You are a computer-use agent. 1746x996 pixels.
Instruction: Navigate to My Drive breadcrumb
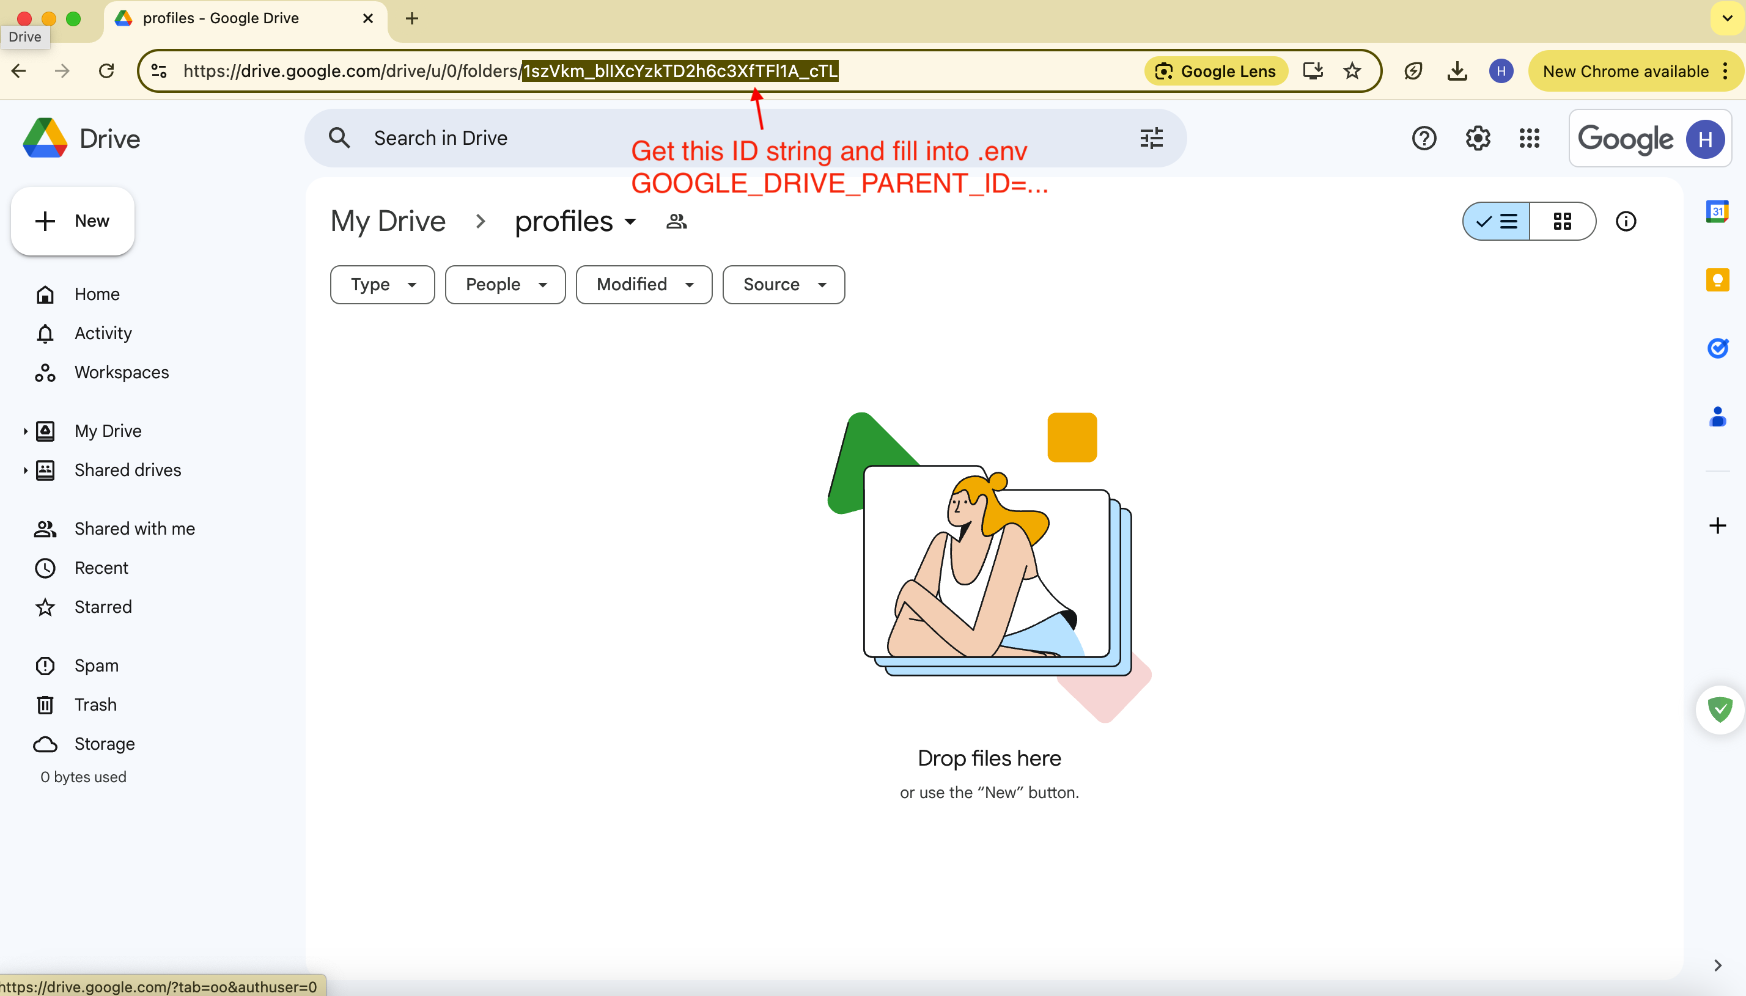pyautogui.click(x=388, y=221)
